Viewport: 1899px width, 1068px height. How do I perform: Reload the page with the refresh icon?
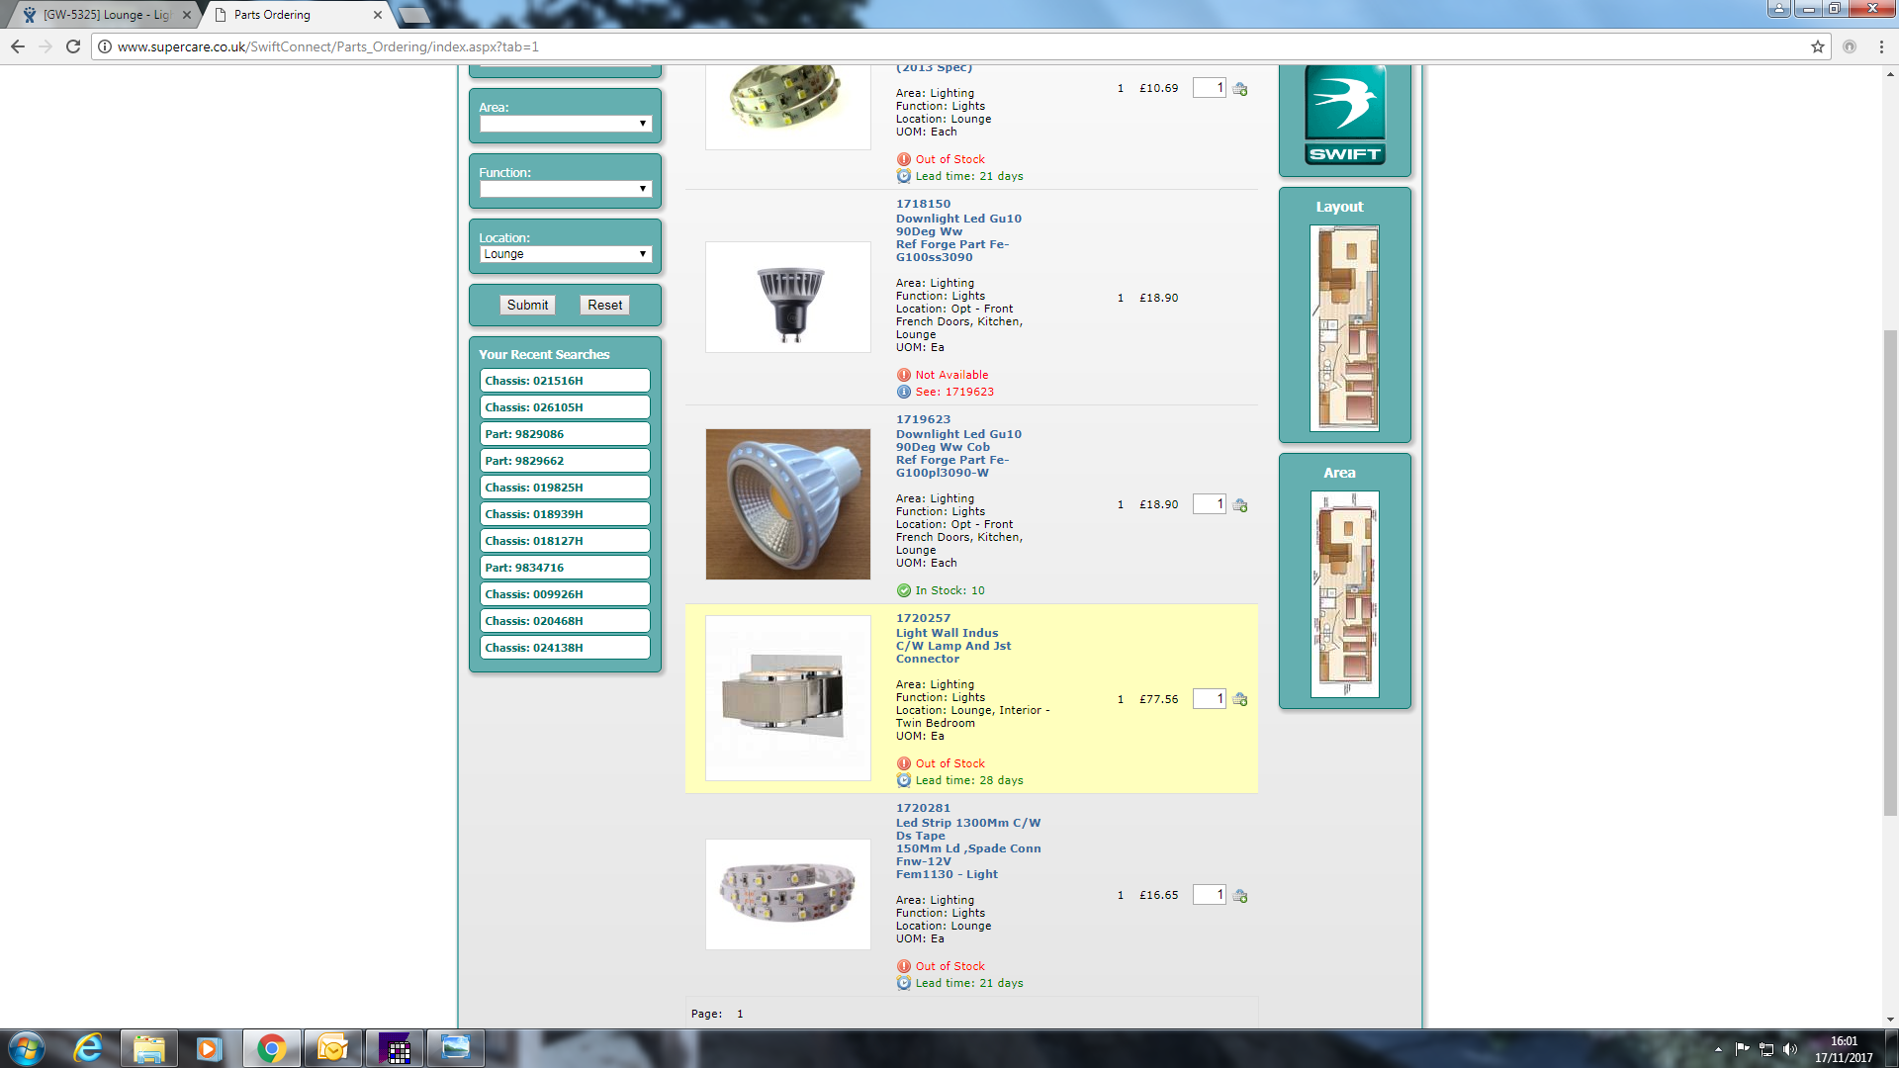click(73, 46)
